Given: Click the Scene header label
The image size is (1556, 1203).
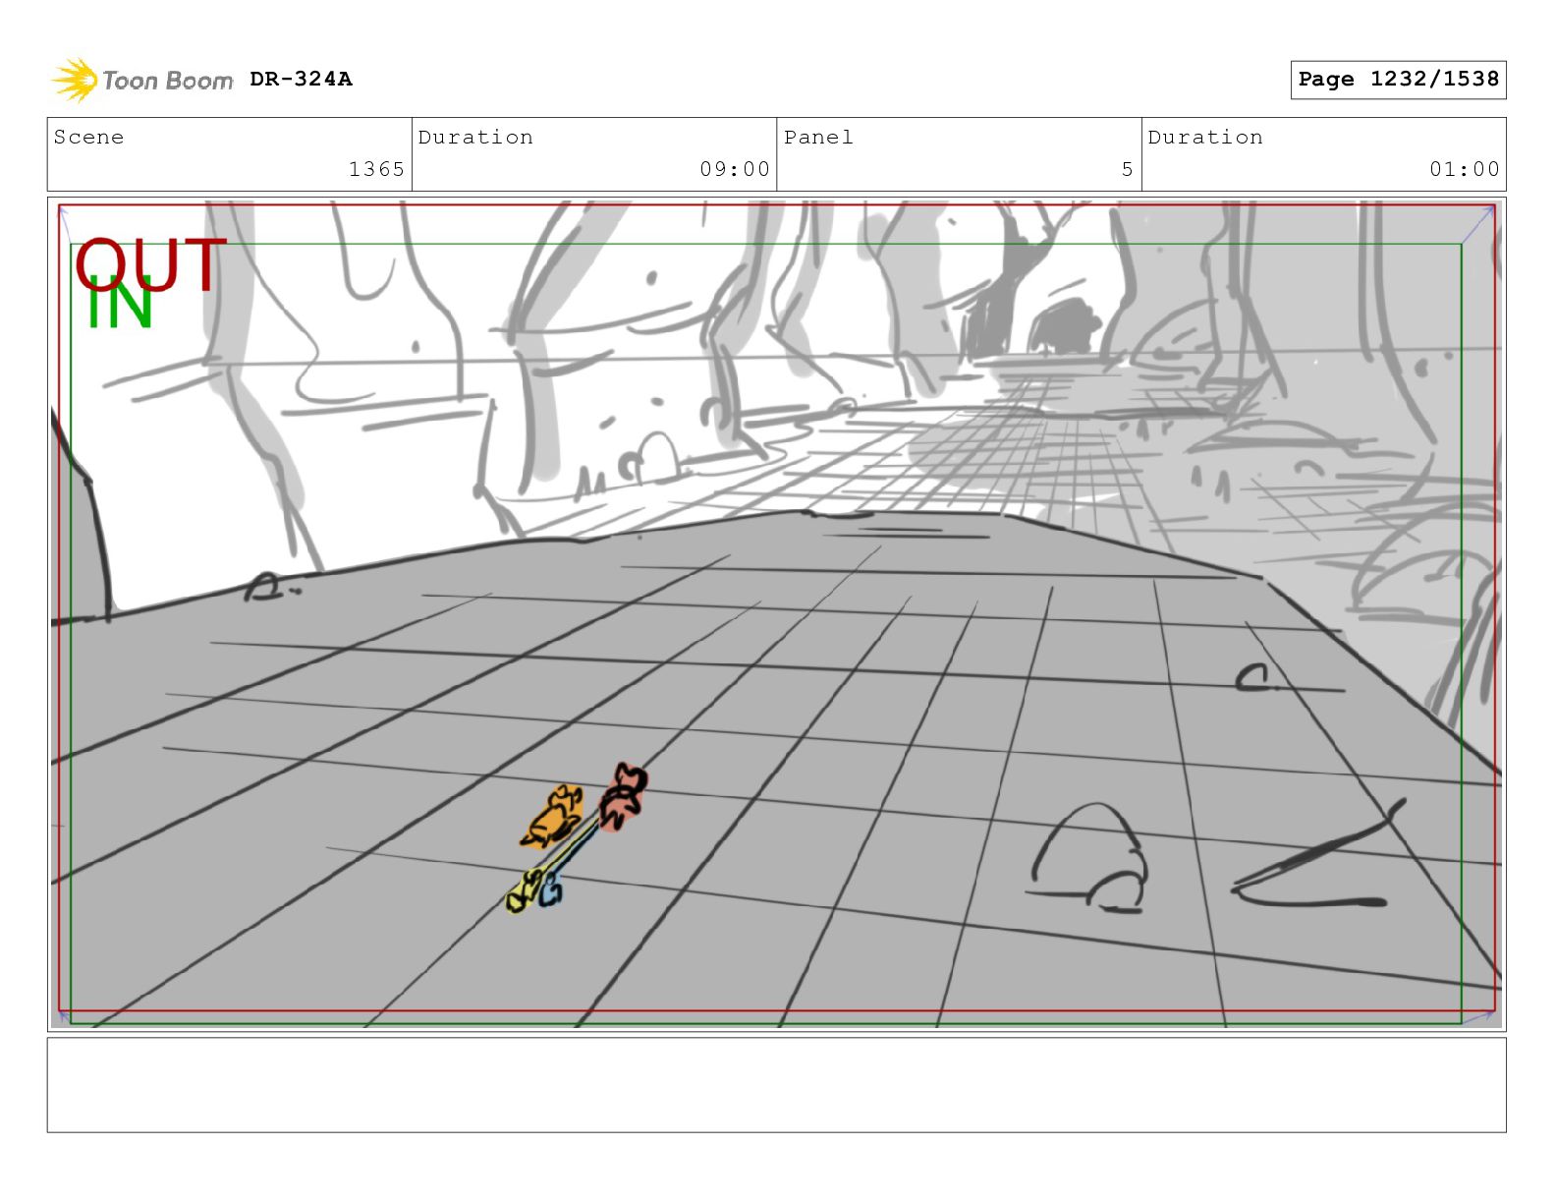Looking at the screenshot, I should coord(88,137).
